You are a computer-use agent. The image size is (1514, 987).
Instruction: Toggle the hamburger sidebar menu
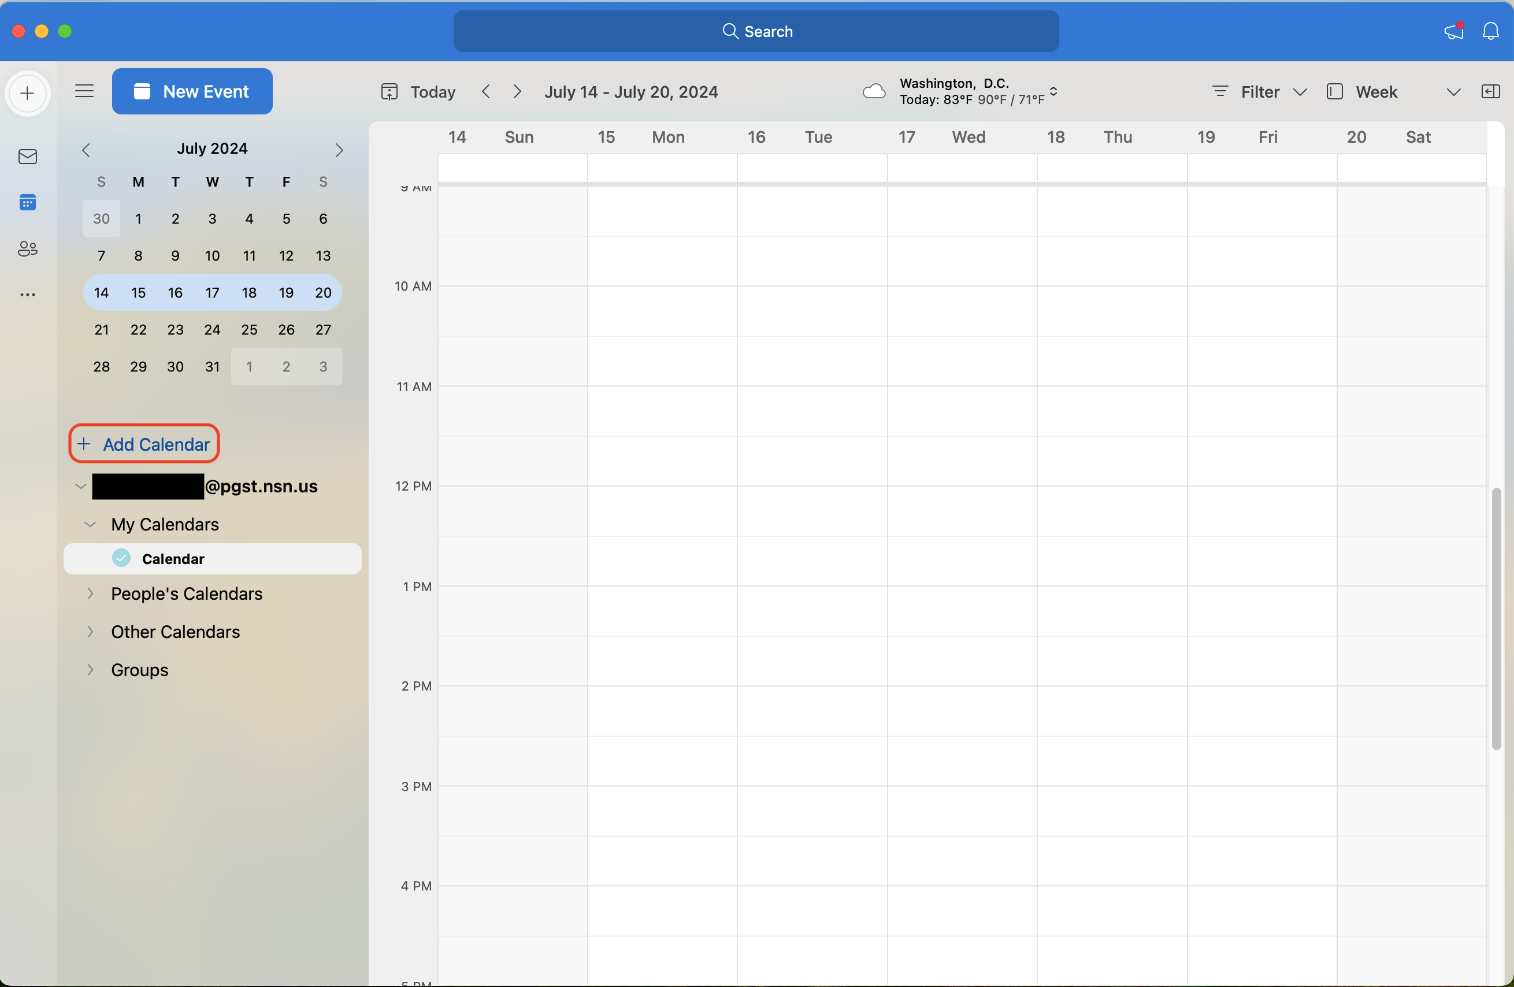click(84, 91)
